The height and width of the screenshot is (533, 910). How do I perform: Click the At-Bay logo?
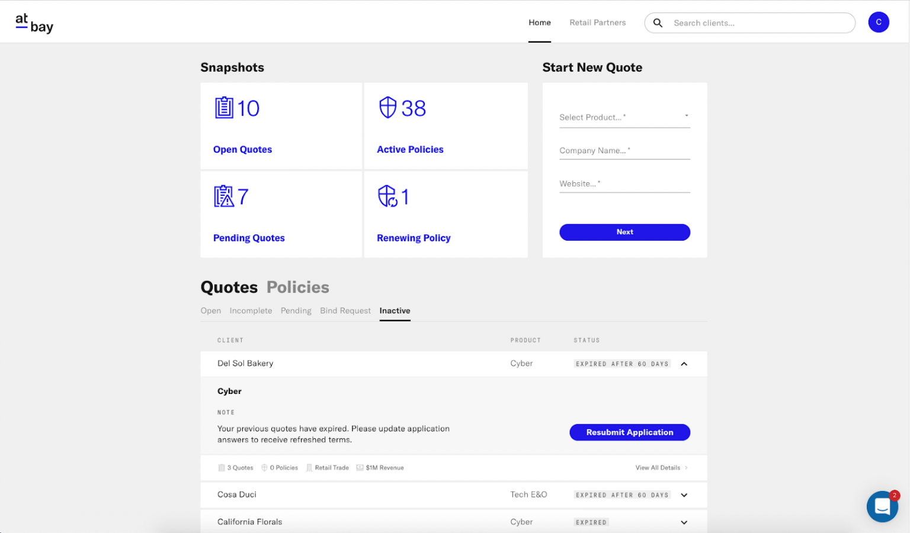pyautogui.click(x=34, y=23)
